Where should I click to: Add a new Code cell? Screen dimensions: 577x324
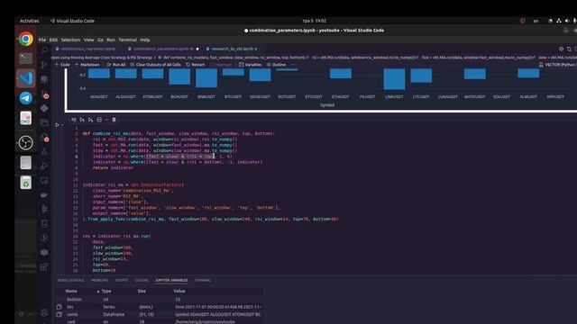[62, 65]
